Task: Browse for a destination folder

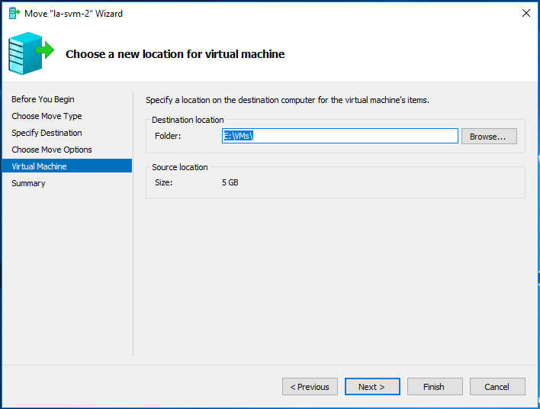Action: point(489,137)
